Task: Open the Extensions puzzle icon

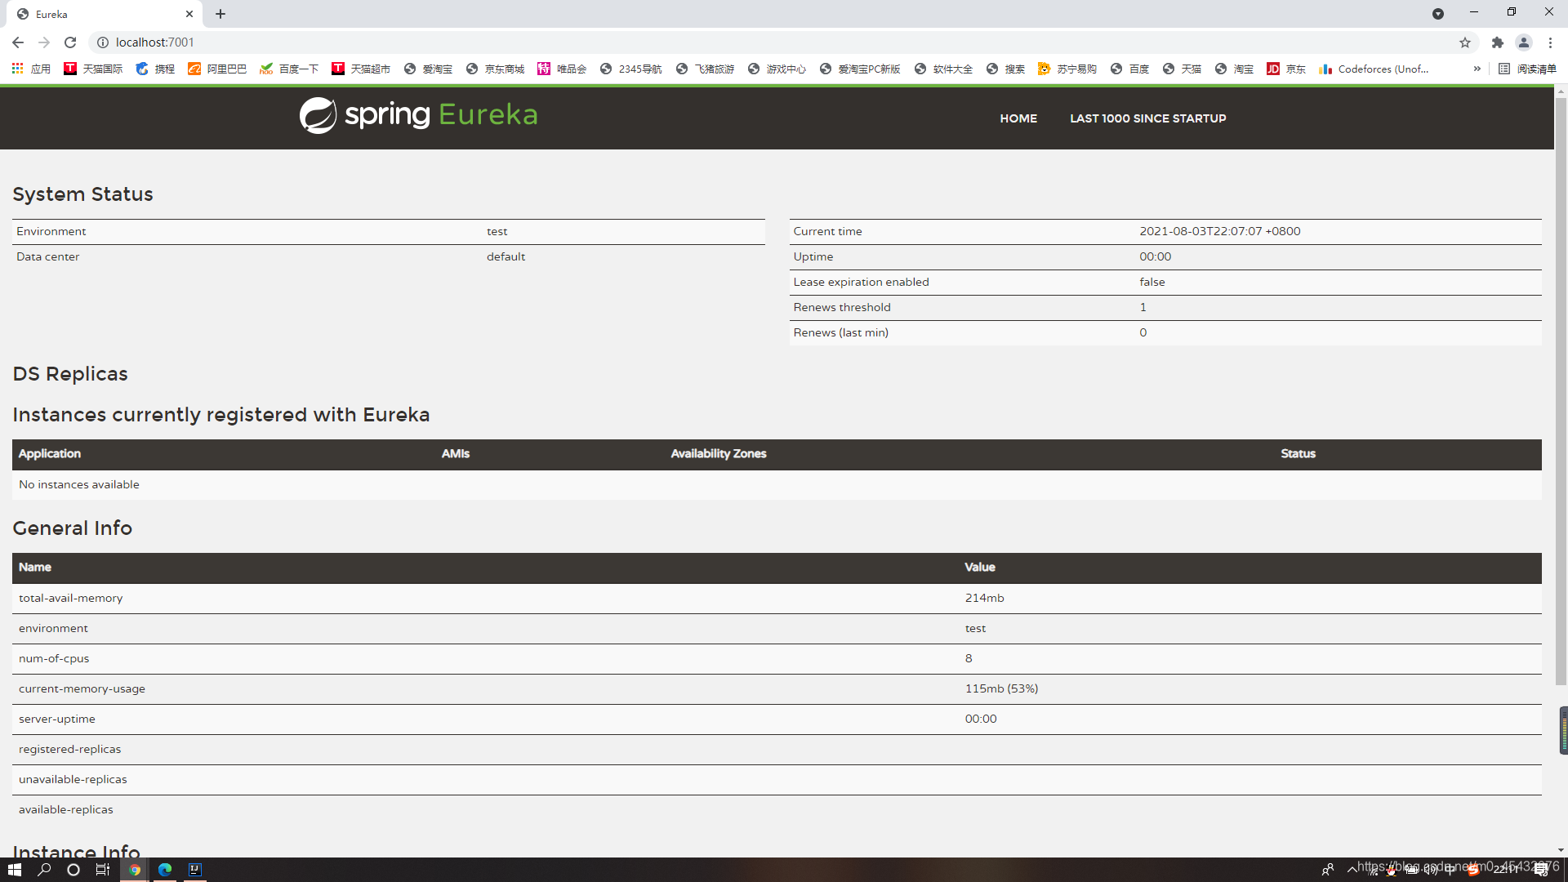Action: tap(1498, 42)
